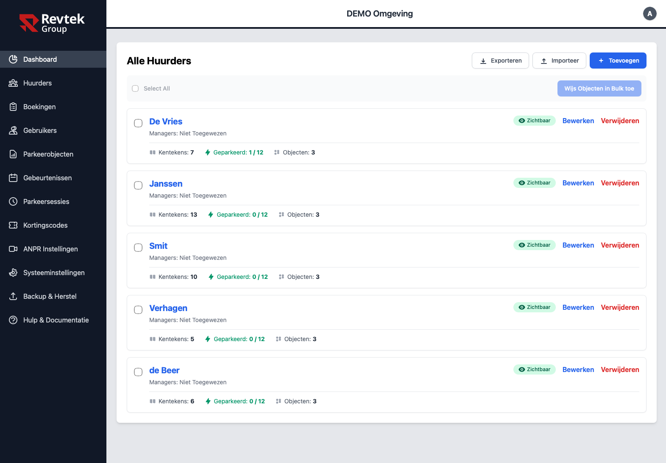Select the De Vries checkbox

click(x=138, y=123)
